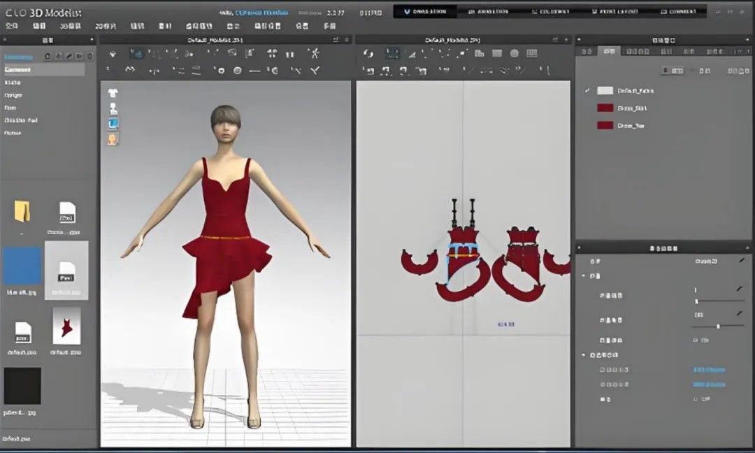Image resolution: width=755 pixels, height=453 pixels.
Task: Toggle the checkmark beside Default_Fabric
Action: [587, 91]
